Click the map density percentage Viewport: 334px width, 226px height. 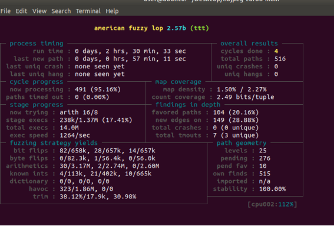pos(242,89)
